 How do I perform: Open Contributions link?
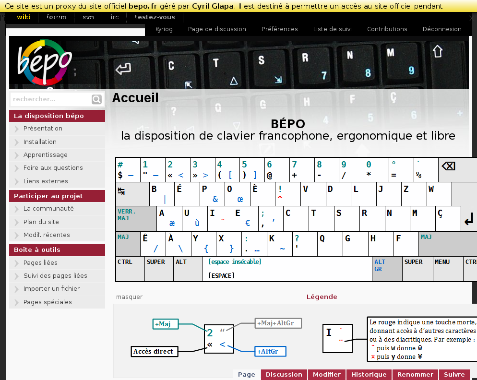coord(387,29)
